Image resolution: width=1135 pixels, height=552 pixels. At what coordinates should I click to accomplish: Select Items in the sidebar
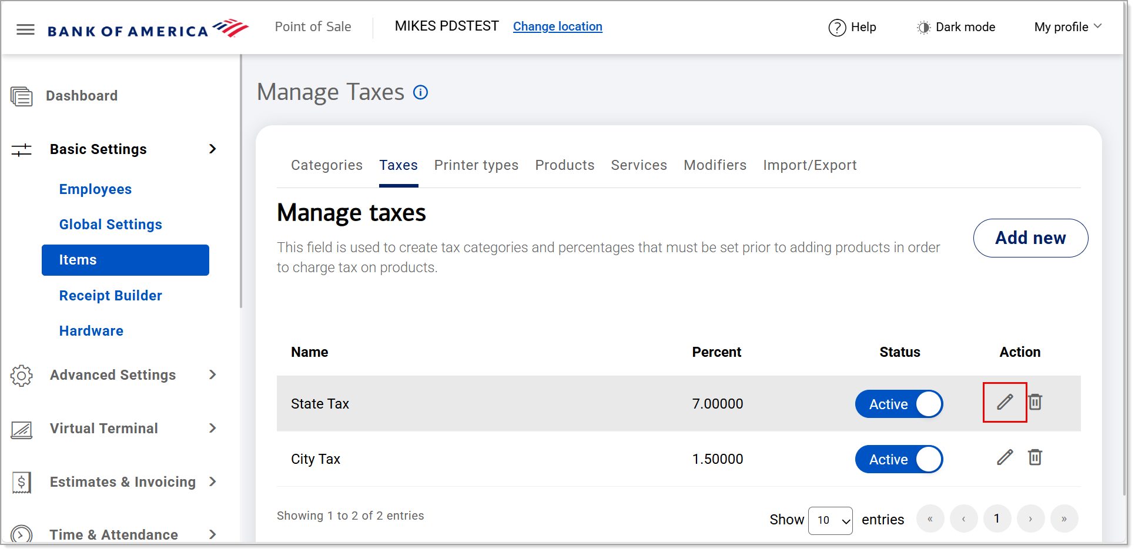click(125, 260)
